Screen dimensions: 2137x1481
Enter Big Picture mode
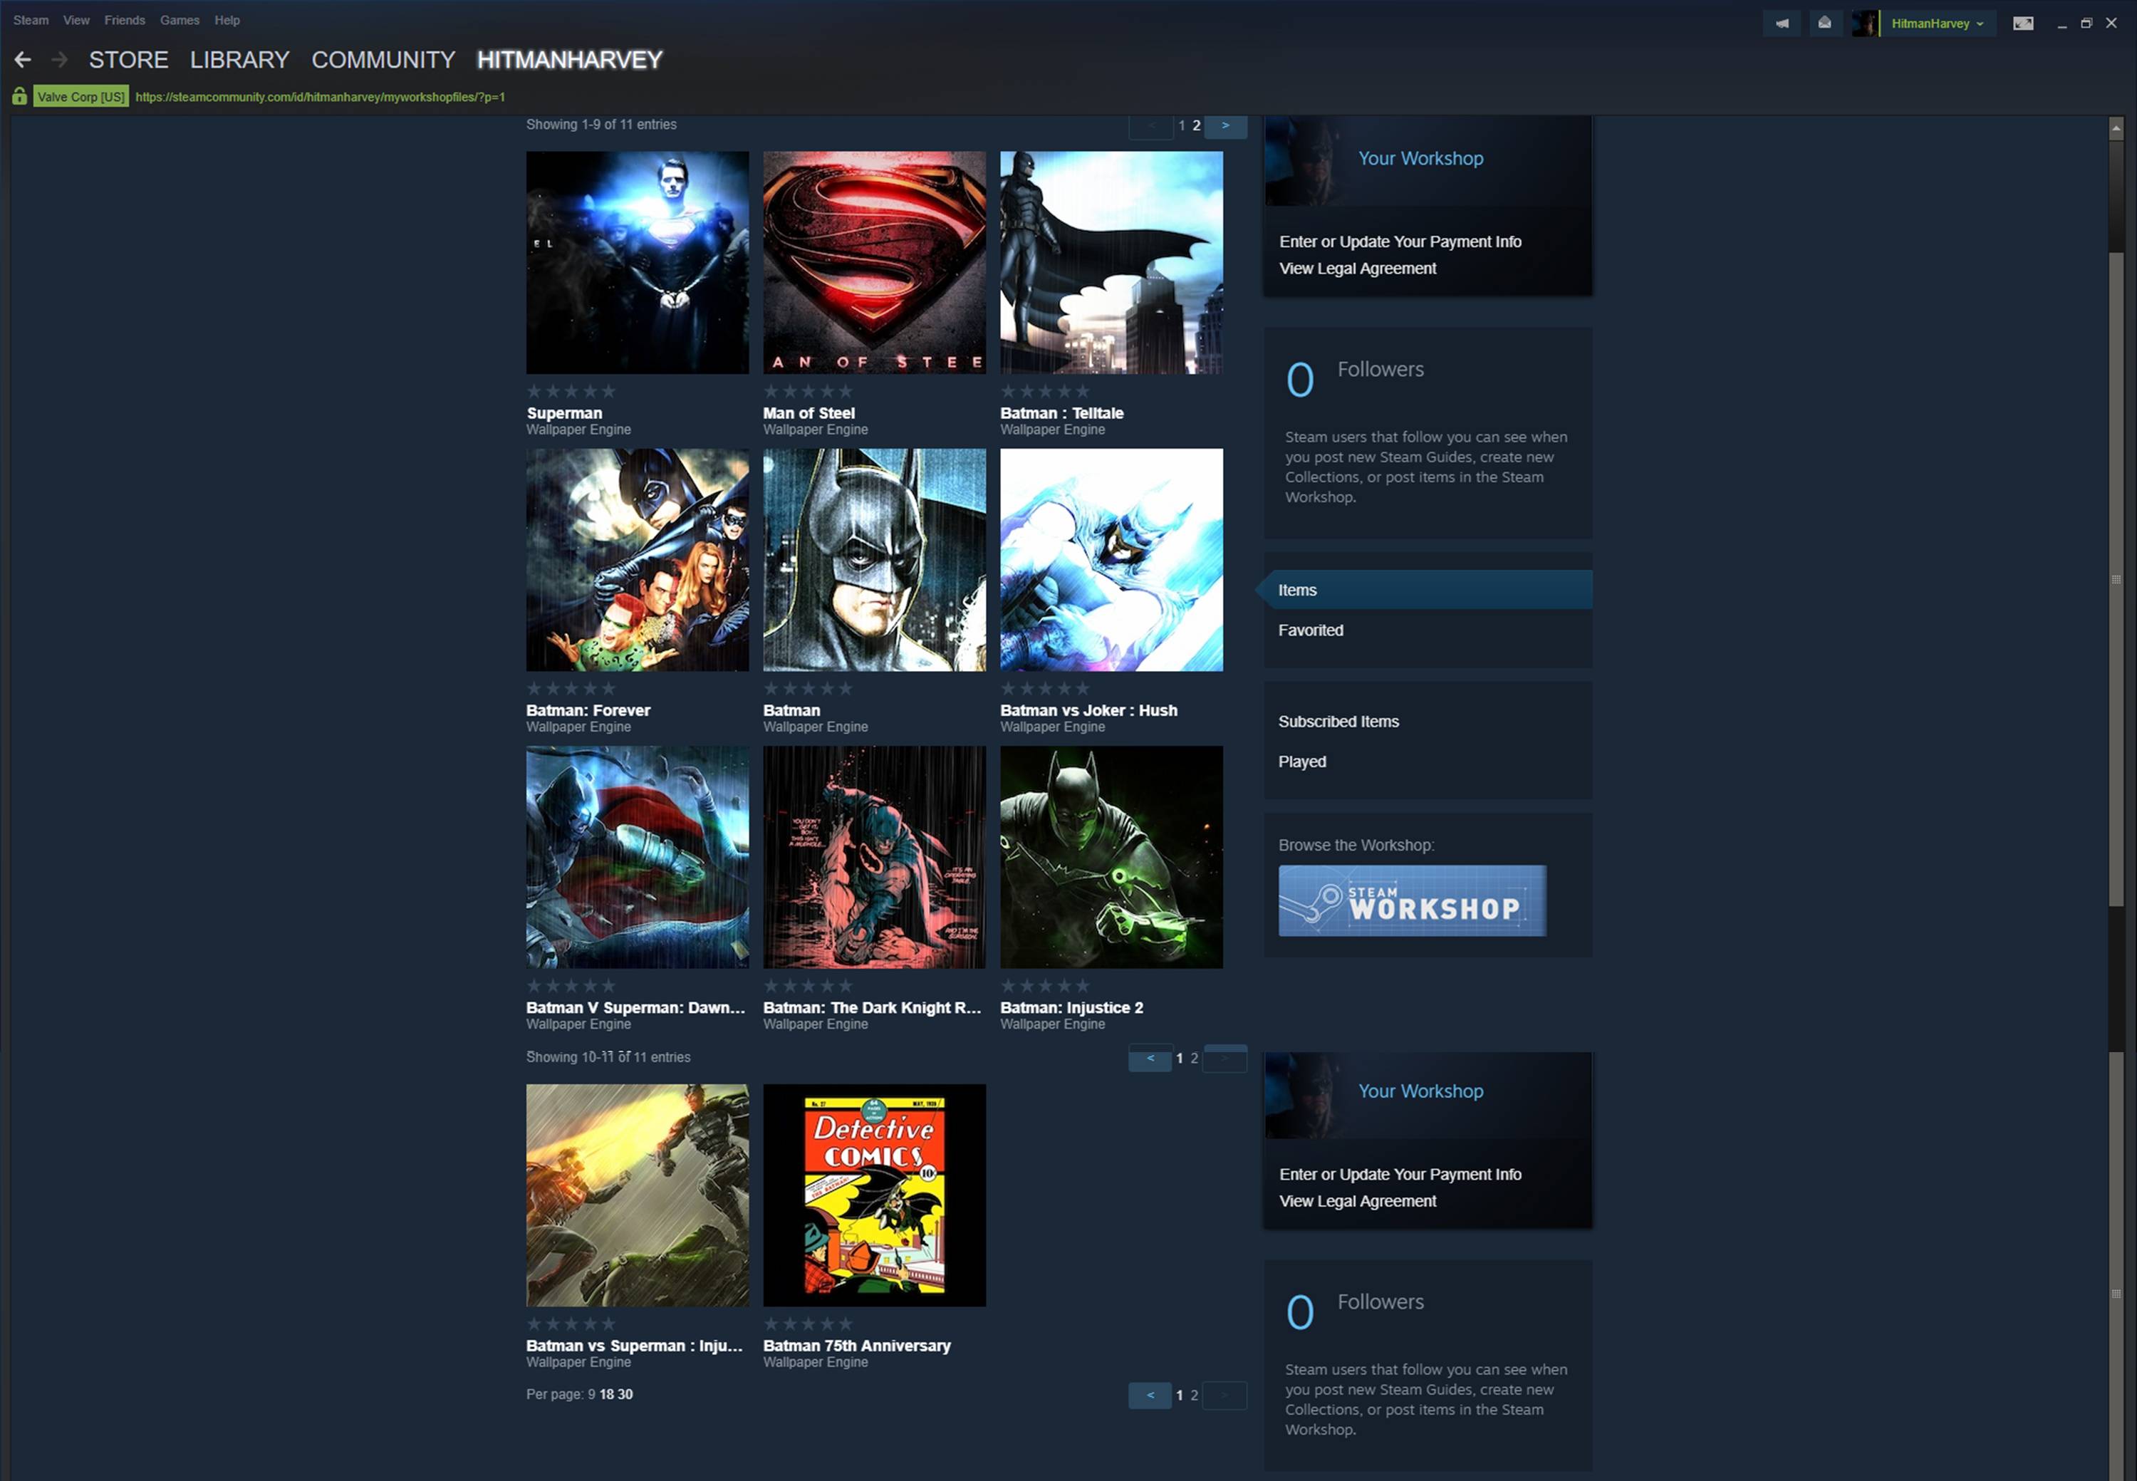click(2023, 24)
